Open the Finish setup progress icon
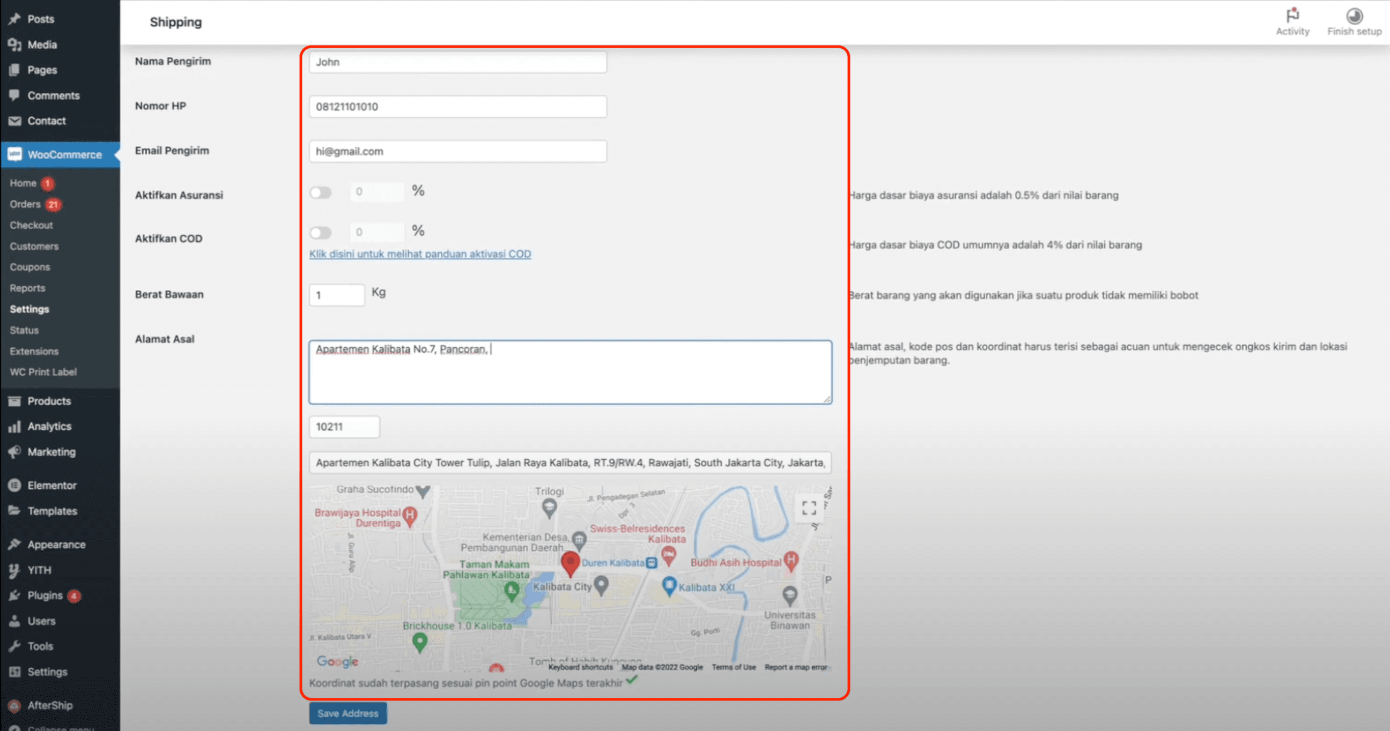1390x731 pixels. click(x=1355, y=16)
